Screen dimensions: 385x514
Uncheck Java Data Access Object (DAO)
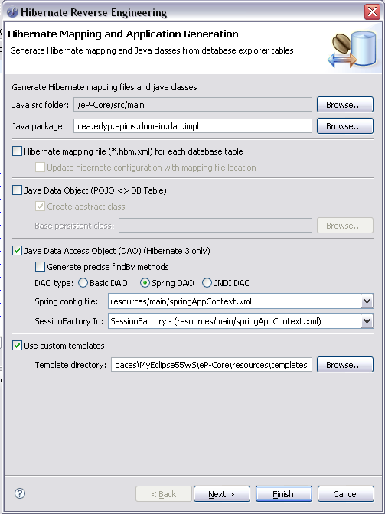tap(17, 251)
